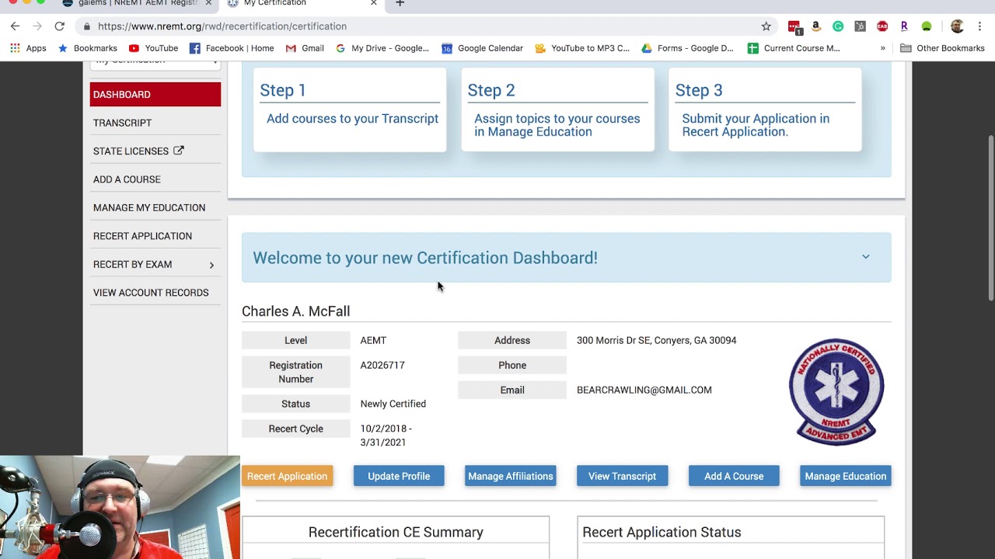Click the AEMT level value

point(373,340)
